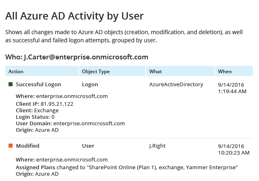This screenshot has height=181, width=259.
Task: Click the User Domain detail line
Action: (x=70, y=124)
